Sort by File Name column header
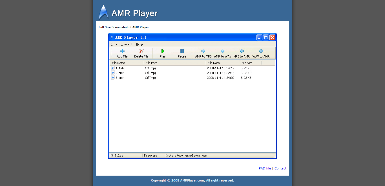This screenshot has height=186, width=385. pyautogui.click(x=126, y=63)
